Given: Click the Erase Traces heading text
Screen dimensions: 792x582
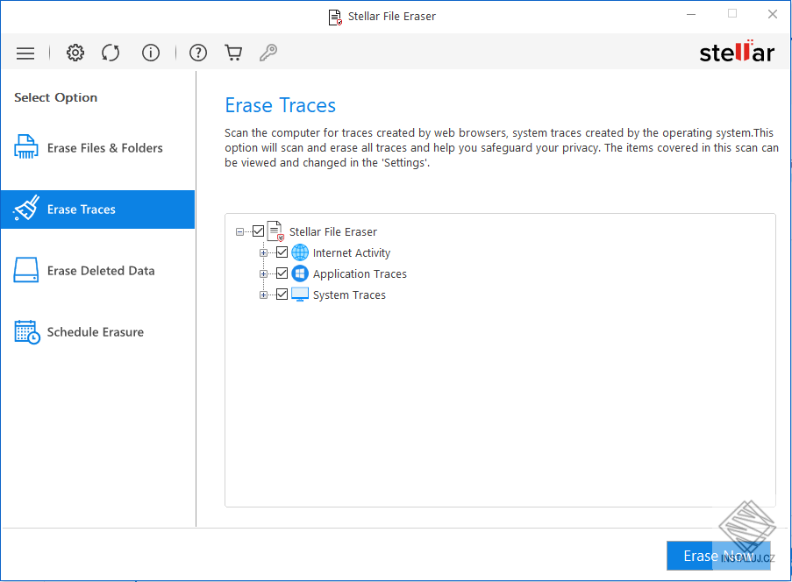Looking at the screenshot, I should coord(281,105).
